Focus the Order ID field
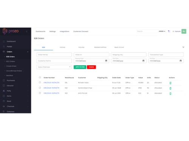This screenshot has height=141, width=189. coord(91,55)
